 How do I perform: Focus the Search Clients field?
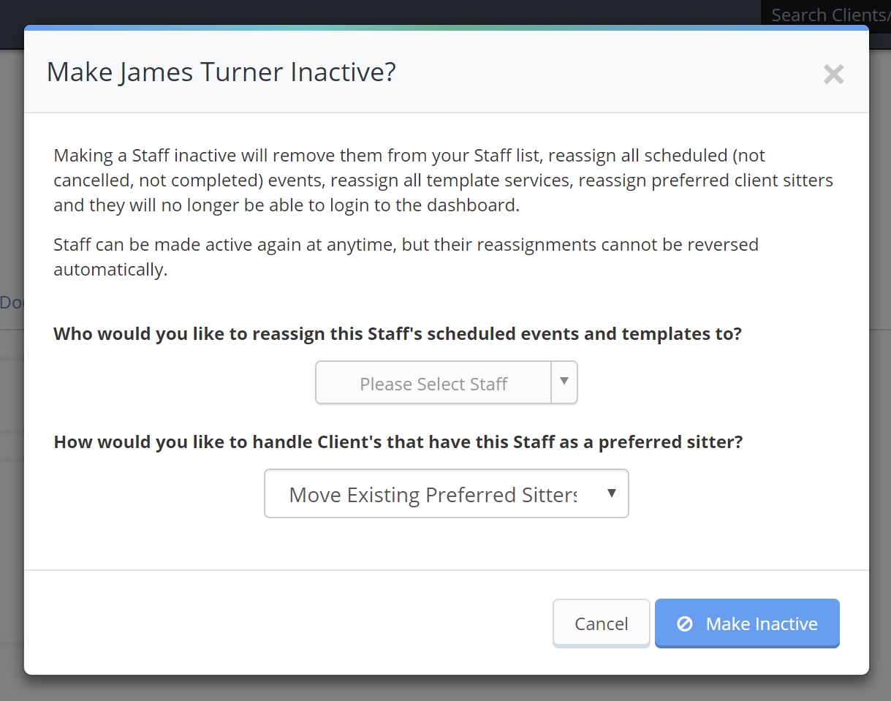tap(826, 15)
